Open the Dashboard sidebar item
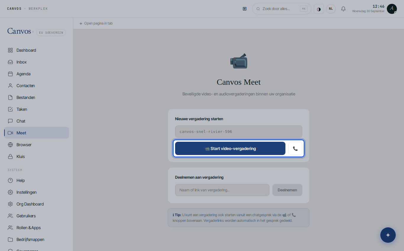This screenshot has width=404, height=251. [x=36, y=50]
